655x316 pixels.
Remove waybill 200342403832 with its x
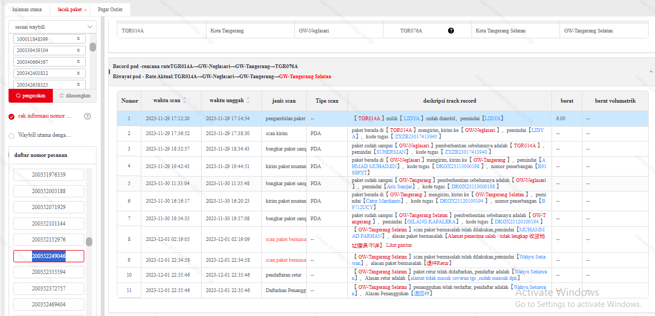coord(78,73)
